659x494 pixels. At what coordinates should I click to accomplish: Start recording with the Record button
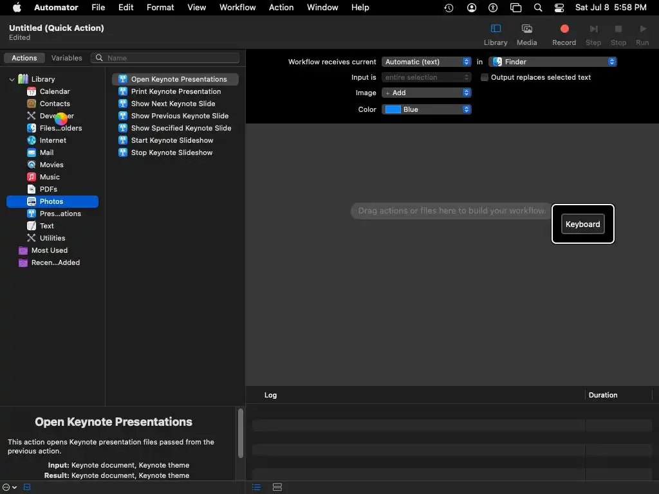click(564, 35)
